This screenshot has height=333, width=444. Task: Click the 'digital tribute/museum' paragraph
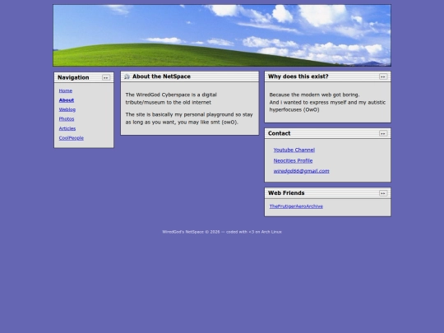point(171,99)
